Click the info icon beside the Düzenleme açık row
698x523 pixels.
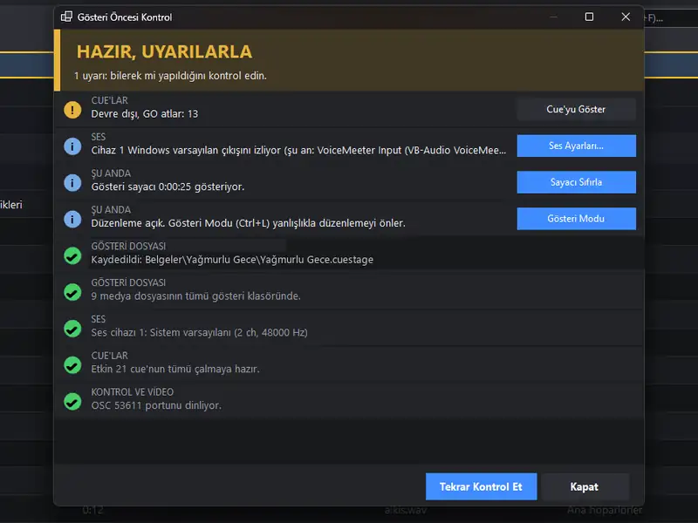coord(72,219)
